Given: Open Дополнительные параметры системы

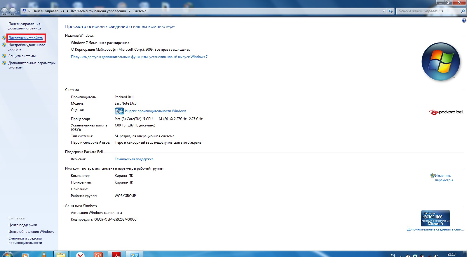Looking at the screenshot, I should point(32,65).
